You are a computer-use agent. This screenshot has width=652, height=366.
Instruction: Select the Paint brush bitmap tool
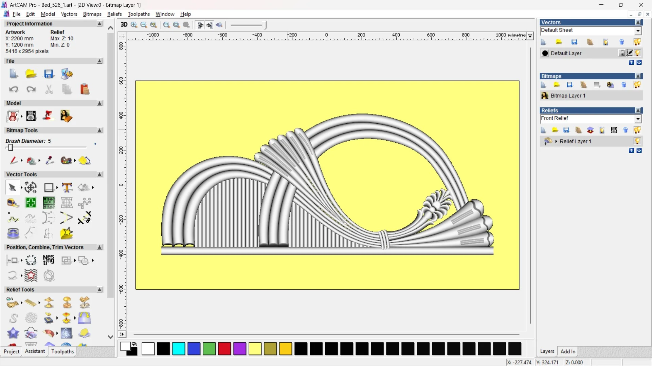pyautogui.click(x=14, y=160)
